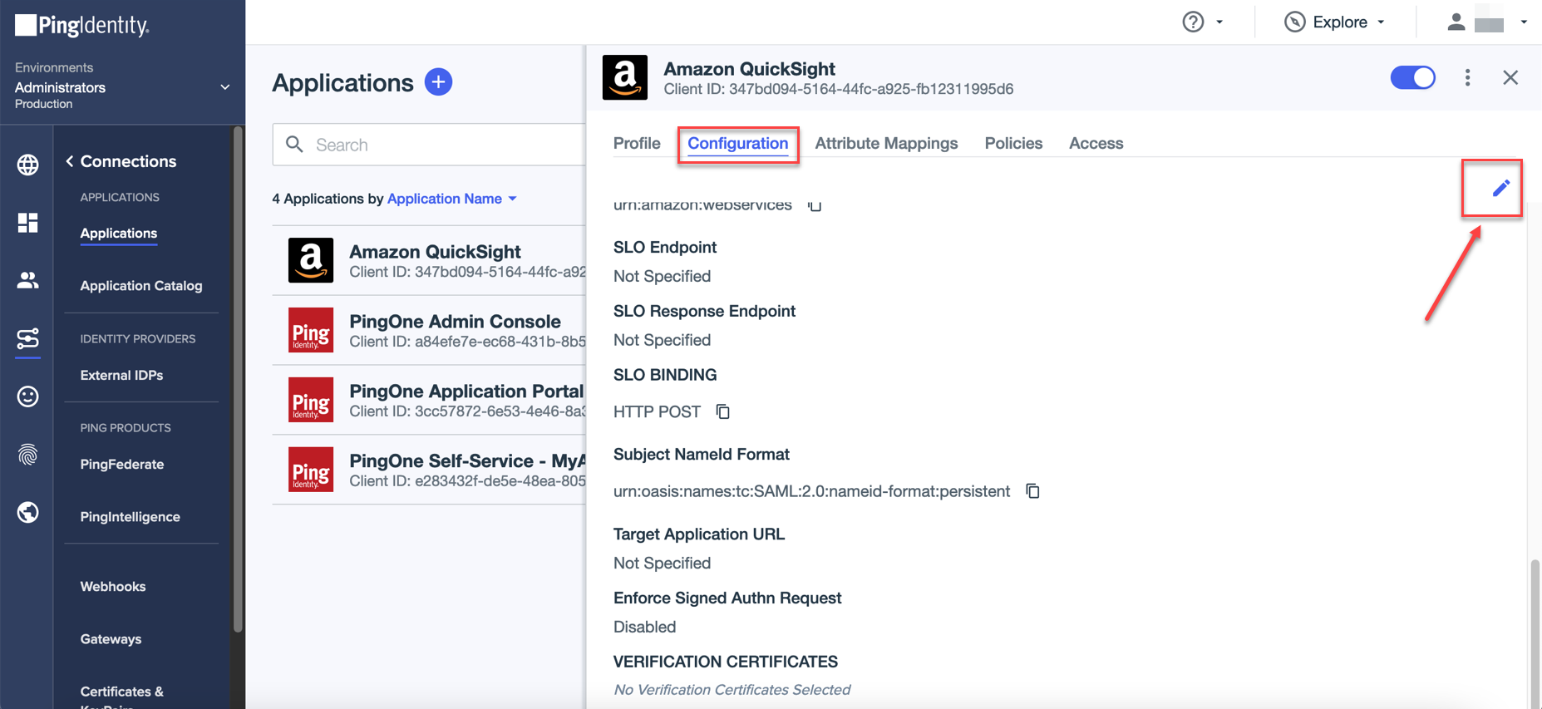Navigate to Webhooks
This screenshot has height=709, width=1542.
(113, 587)
